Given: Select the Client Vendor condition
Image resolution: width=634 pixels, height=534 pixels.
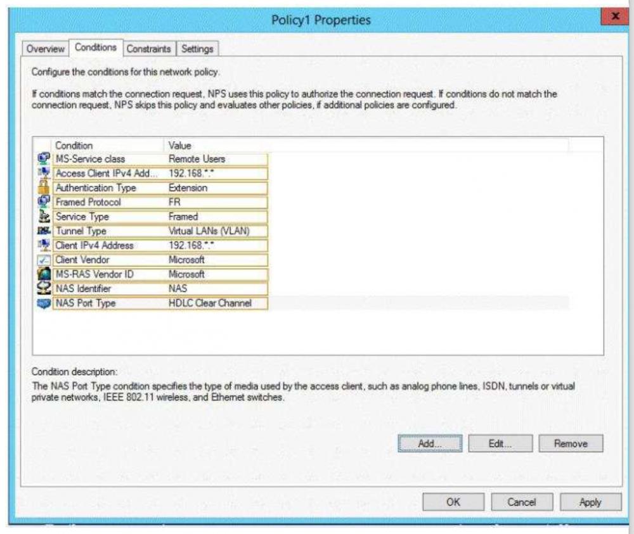Looking at the screenshot, I should click(160, 260).
